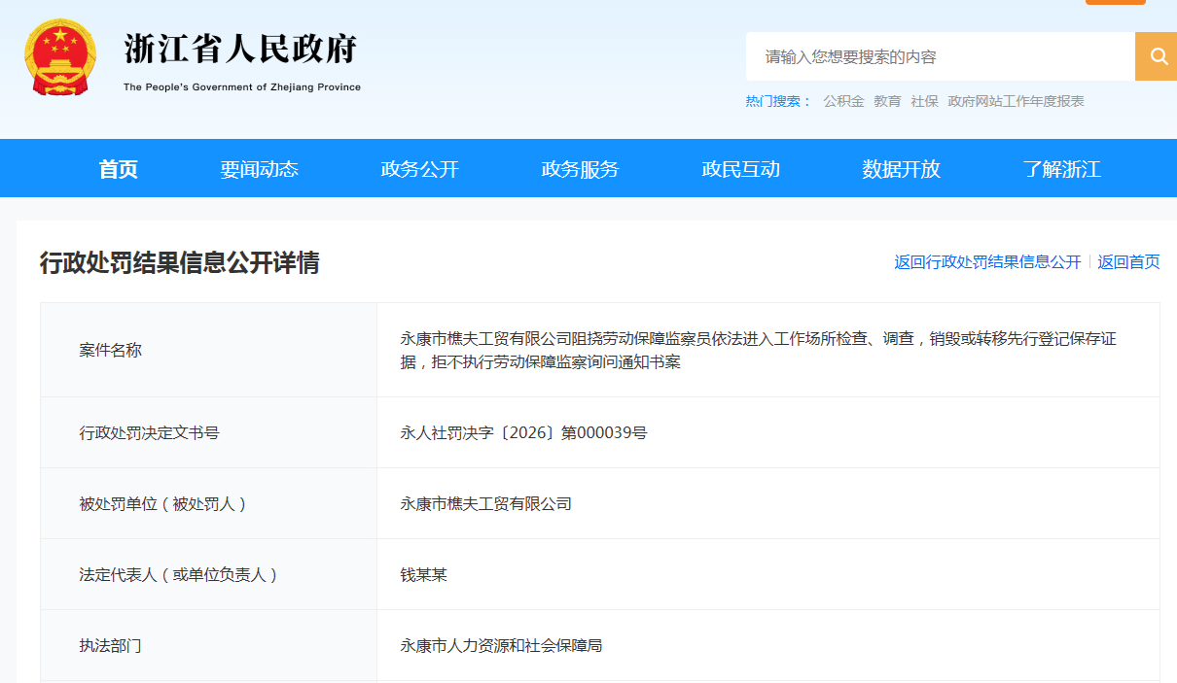
Task: Open the 数据开放 navigation tab
Action: tap(901, 169)
